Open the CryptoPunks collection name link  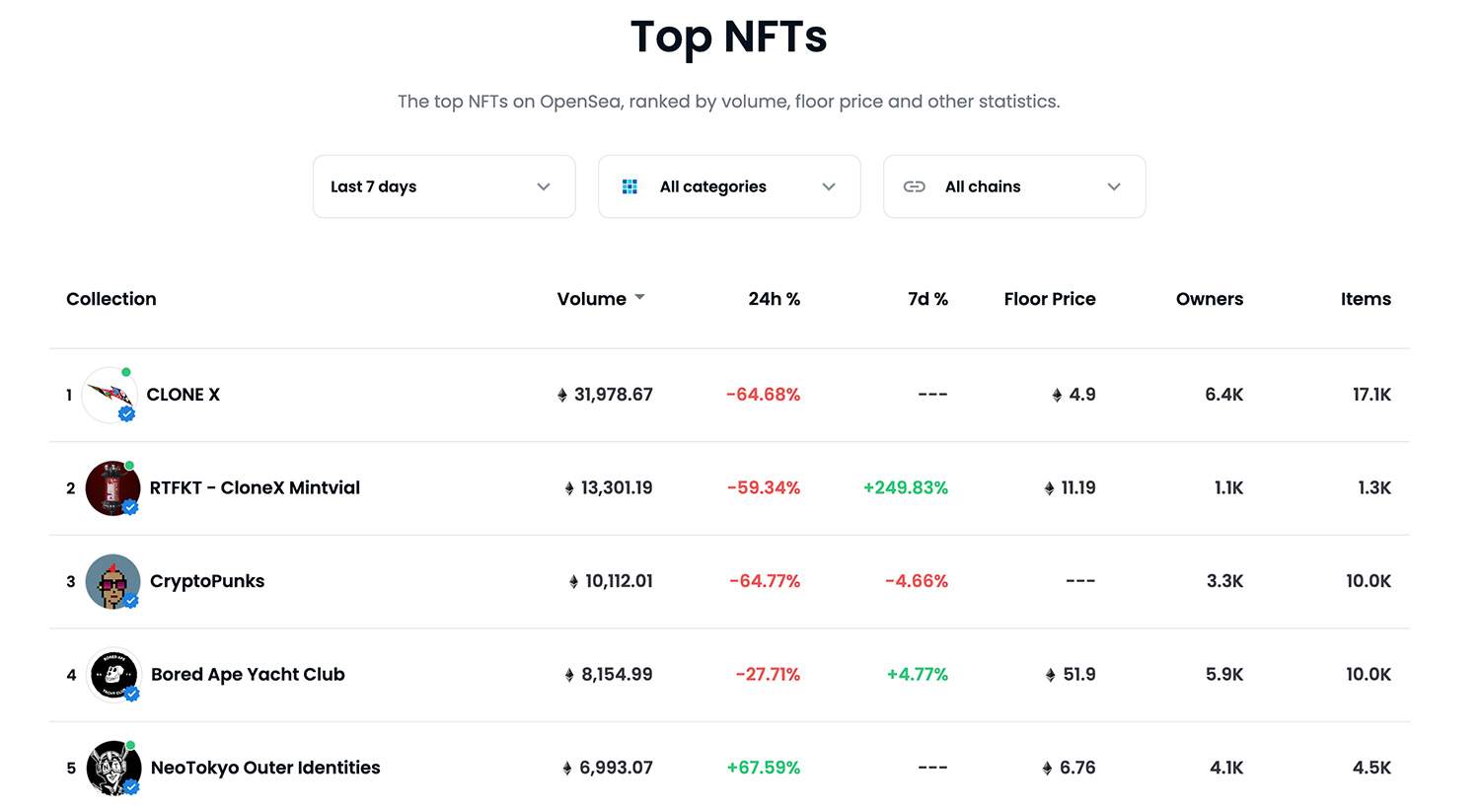[x=207, y=581]
